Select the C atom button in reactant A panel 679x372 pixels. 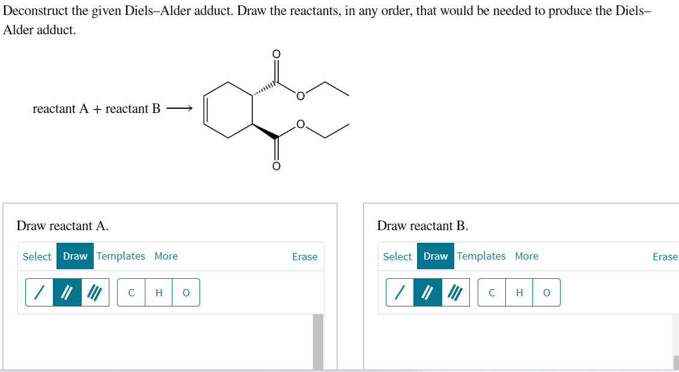131,292
